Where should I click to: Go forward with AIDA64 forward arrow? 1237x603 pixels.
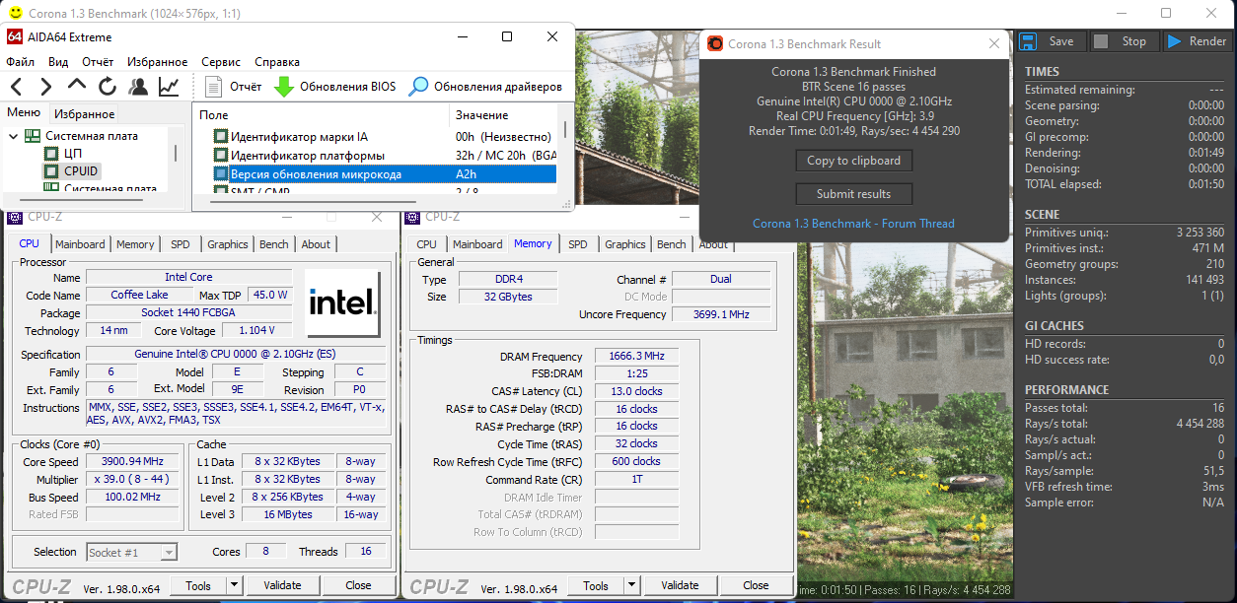46,87
